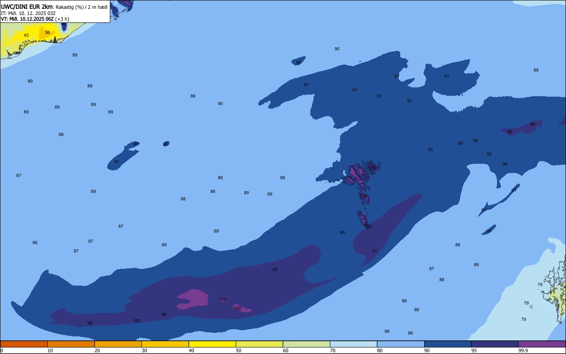This screenshot has width=566, height=354.
Task: Click the '(+3 h)' forecast offset text
Action: click(x=62, y=19)
